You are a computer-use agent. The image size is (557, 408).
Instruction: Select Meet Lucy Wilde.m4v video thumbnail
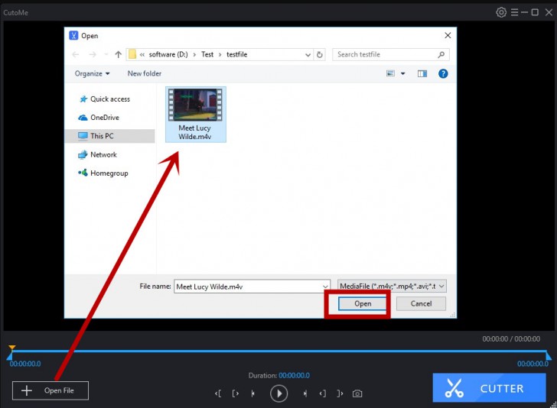194,105
